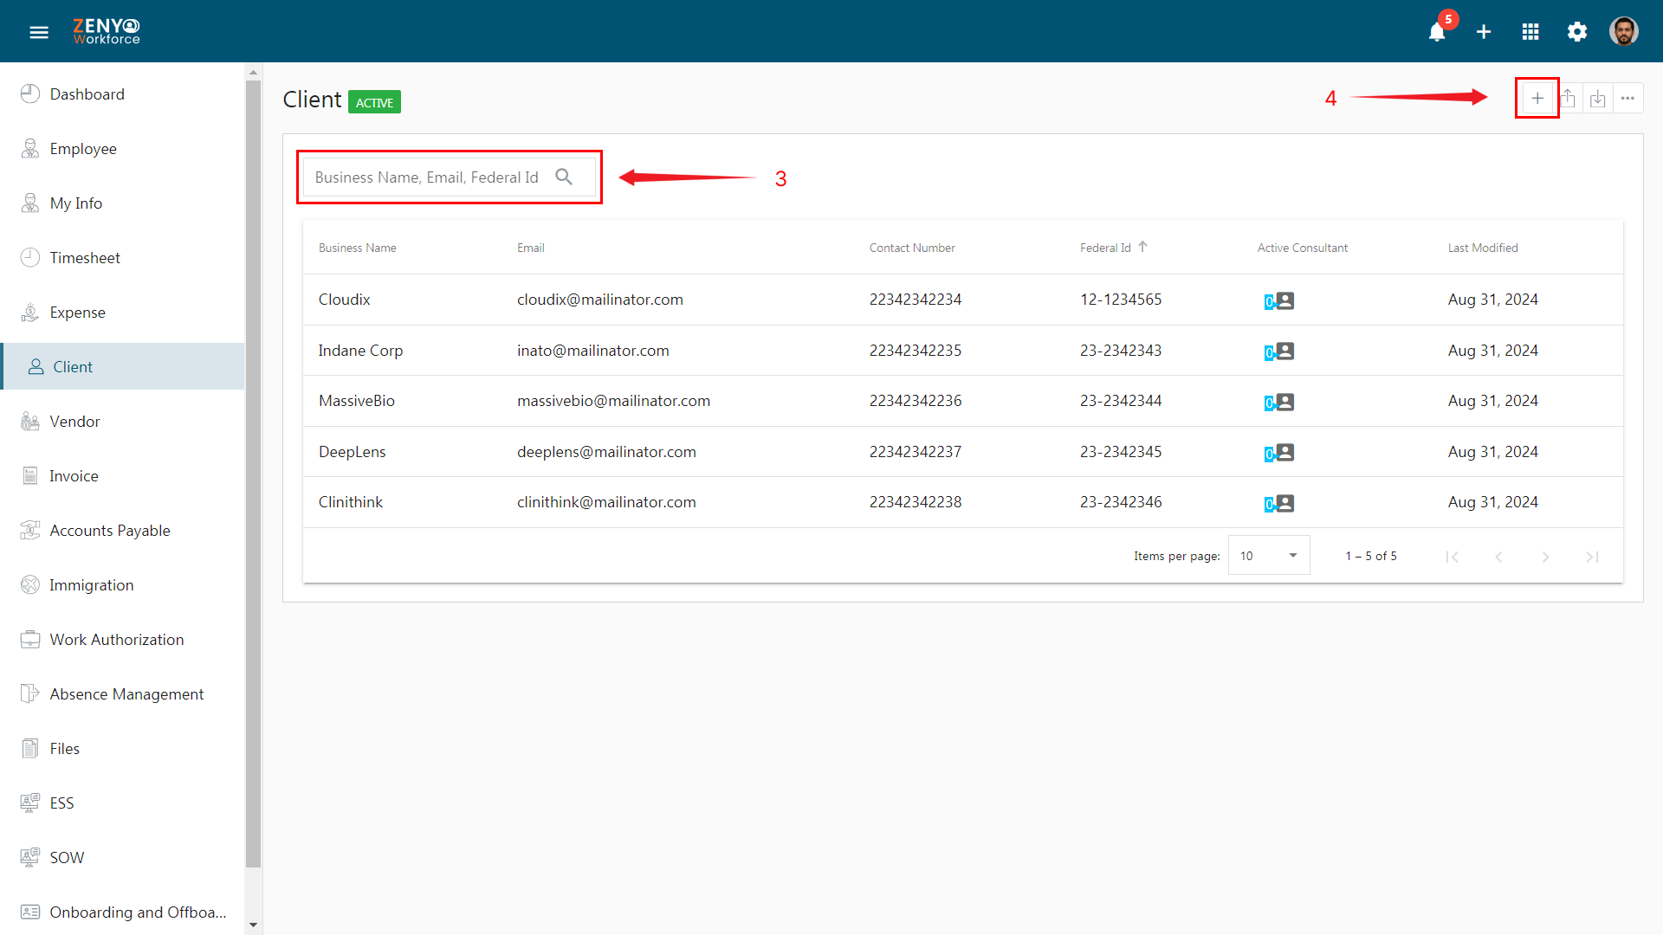Open the MassiveBio client row
The image size is (1663, 935).
point(962,401)
